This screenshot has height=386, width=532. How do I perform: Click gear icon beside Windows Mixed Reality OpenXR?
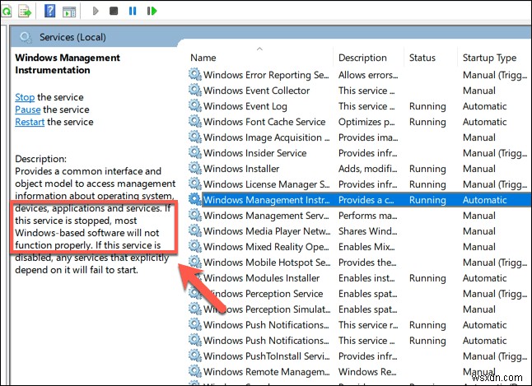point(194,246)
